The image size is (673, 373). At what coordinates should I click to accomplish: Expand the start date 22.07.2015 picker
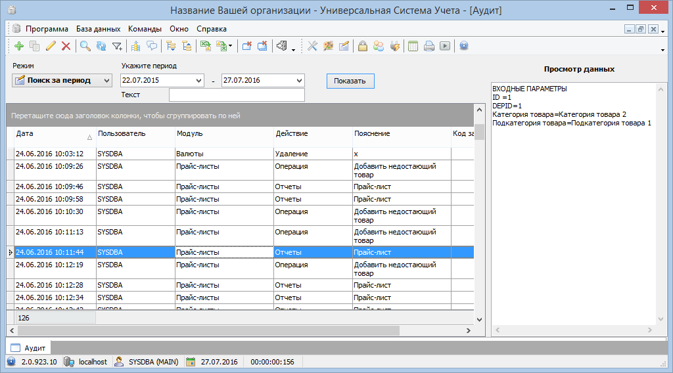tap(199, 80)
